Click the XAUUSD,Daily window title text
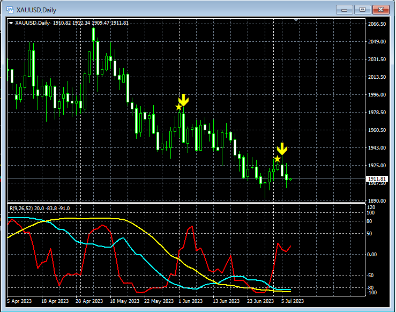Screen dimensions: 396x312 [x=36, y=10]
